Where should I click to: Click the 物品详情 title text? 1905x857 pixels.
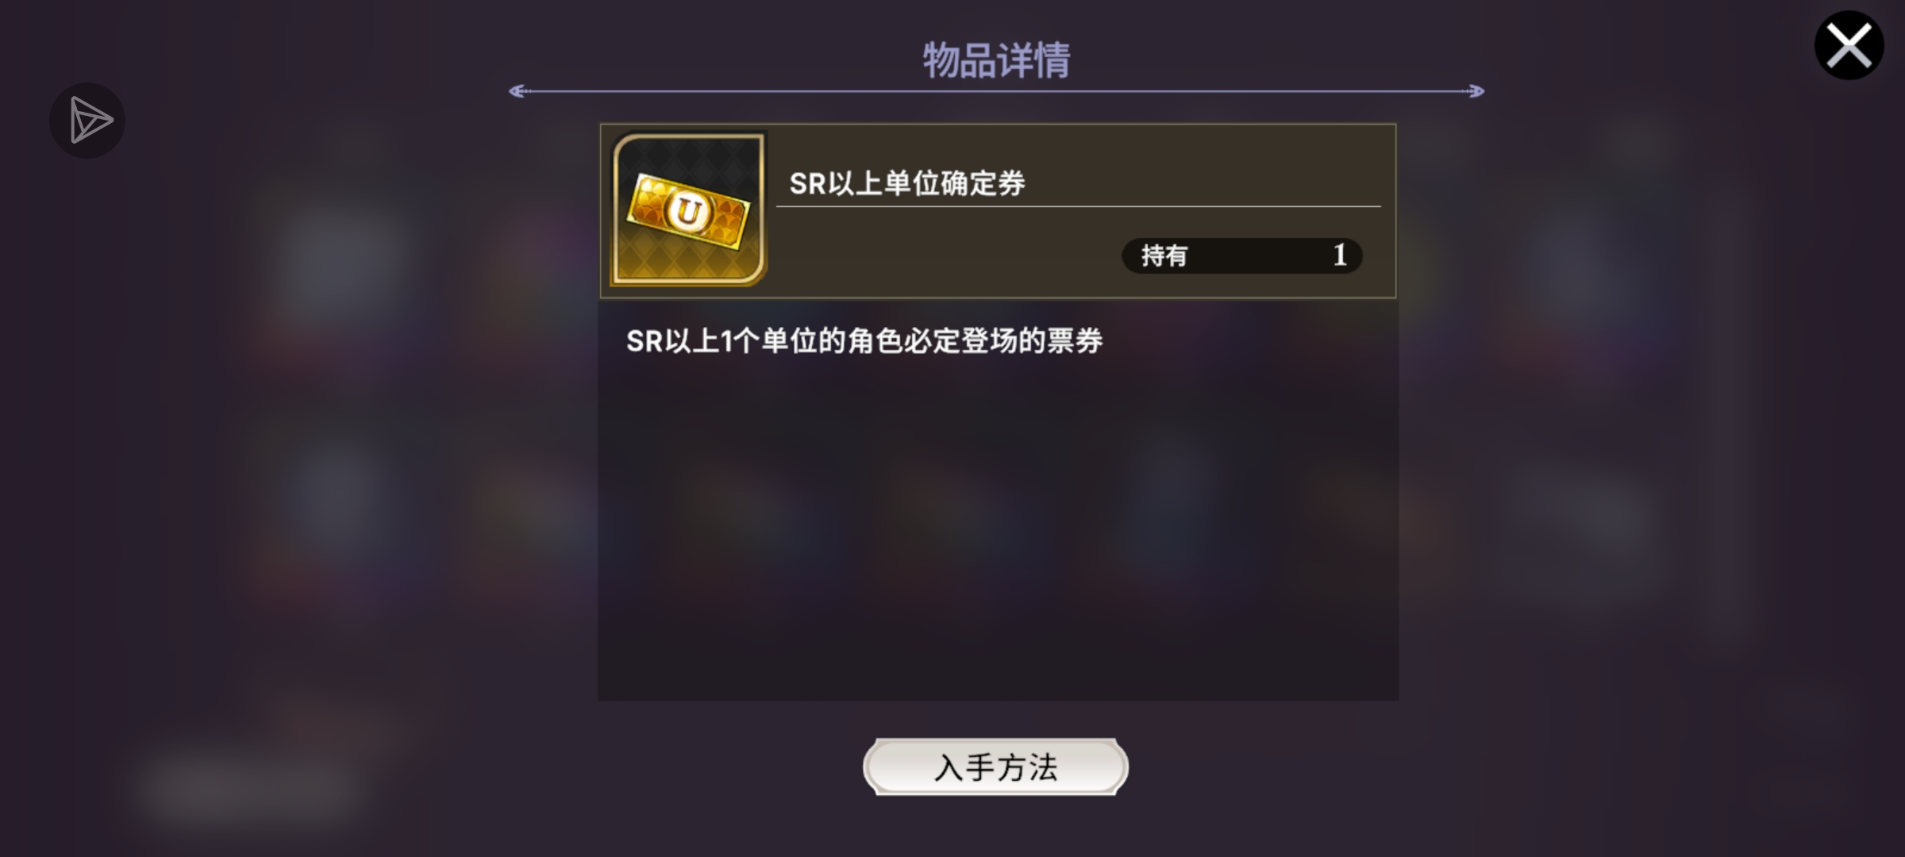pyautogui.click(x=996, y=60)
